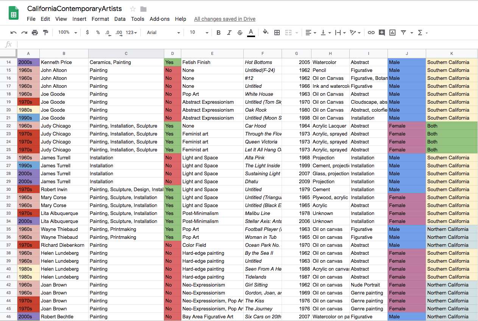Expand the merge cells options arrow

tap(296, 33)
